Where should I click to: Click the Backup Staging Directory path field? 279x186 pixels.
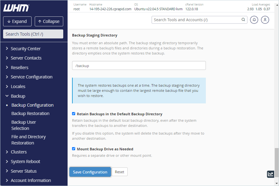click(139, 65)
